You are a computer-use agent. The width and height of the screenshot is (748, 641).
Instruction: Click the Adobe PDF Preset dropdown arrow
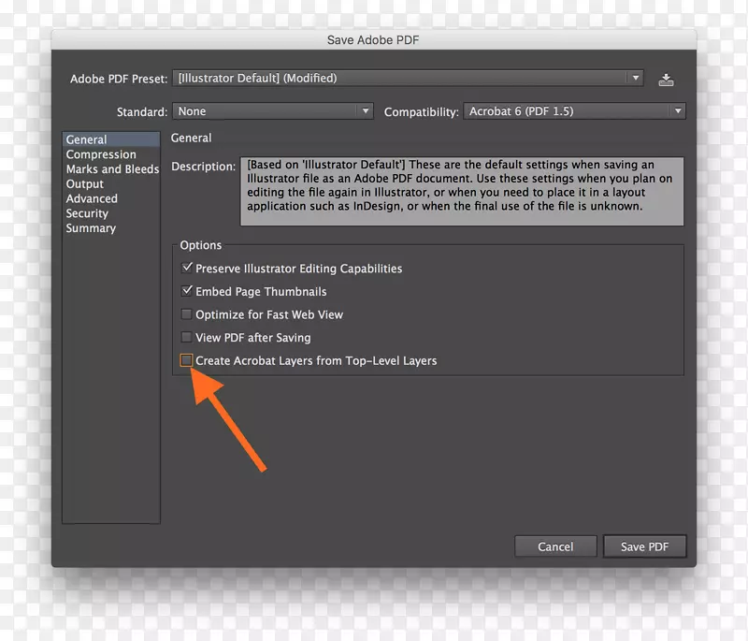[635, 79]
